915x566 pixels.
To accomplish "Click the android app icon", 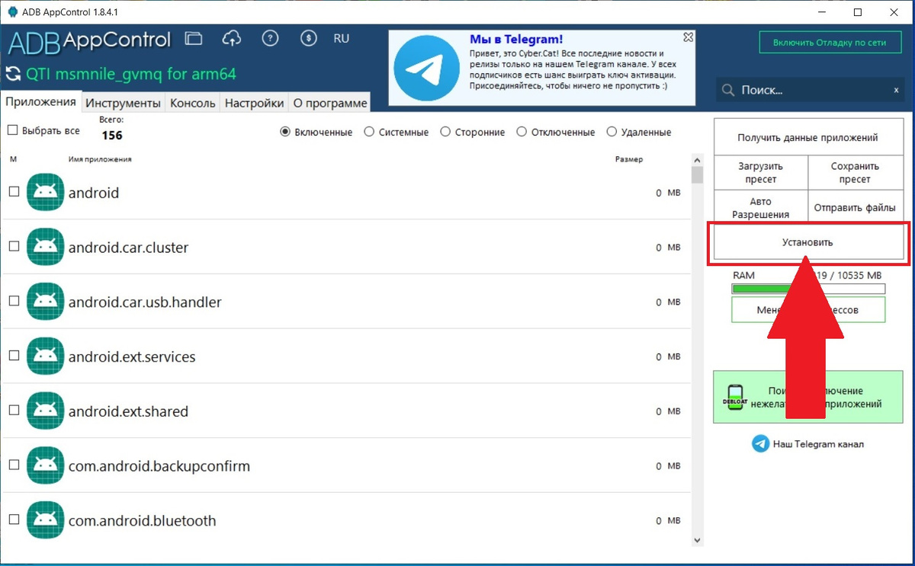I will pyautogui.click(x=45, y=193).
